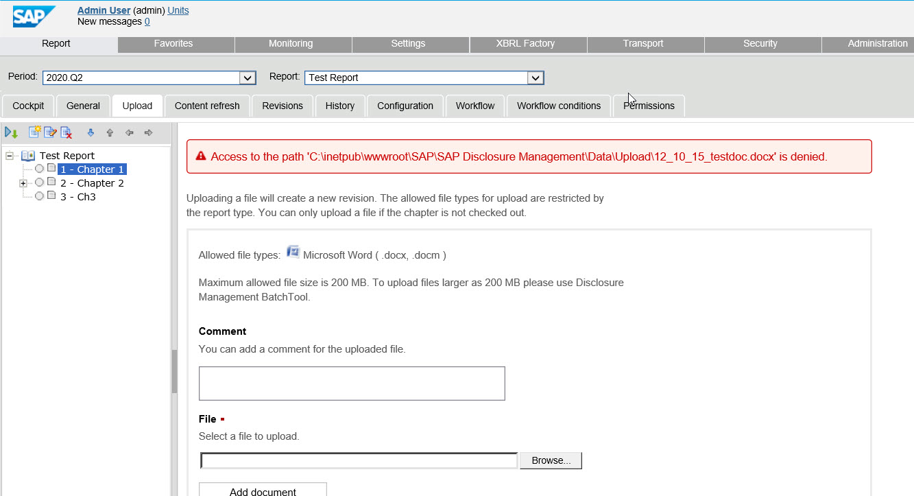Viewport: 914px width, 496px height.
Task: Click the document icon of Ch3
Action: click(51, 196)
